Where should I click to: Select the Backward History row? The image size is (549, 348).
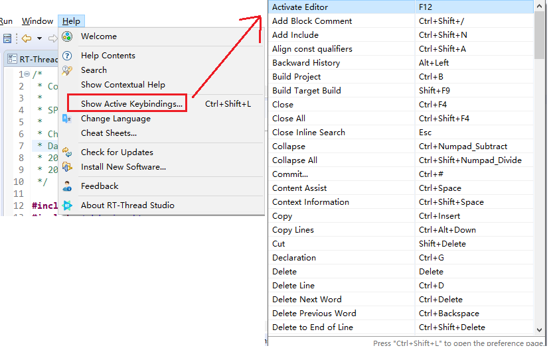[x=401, y=63]
